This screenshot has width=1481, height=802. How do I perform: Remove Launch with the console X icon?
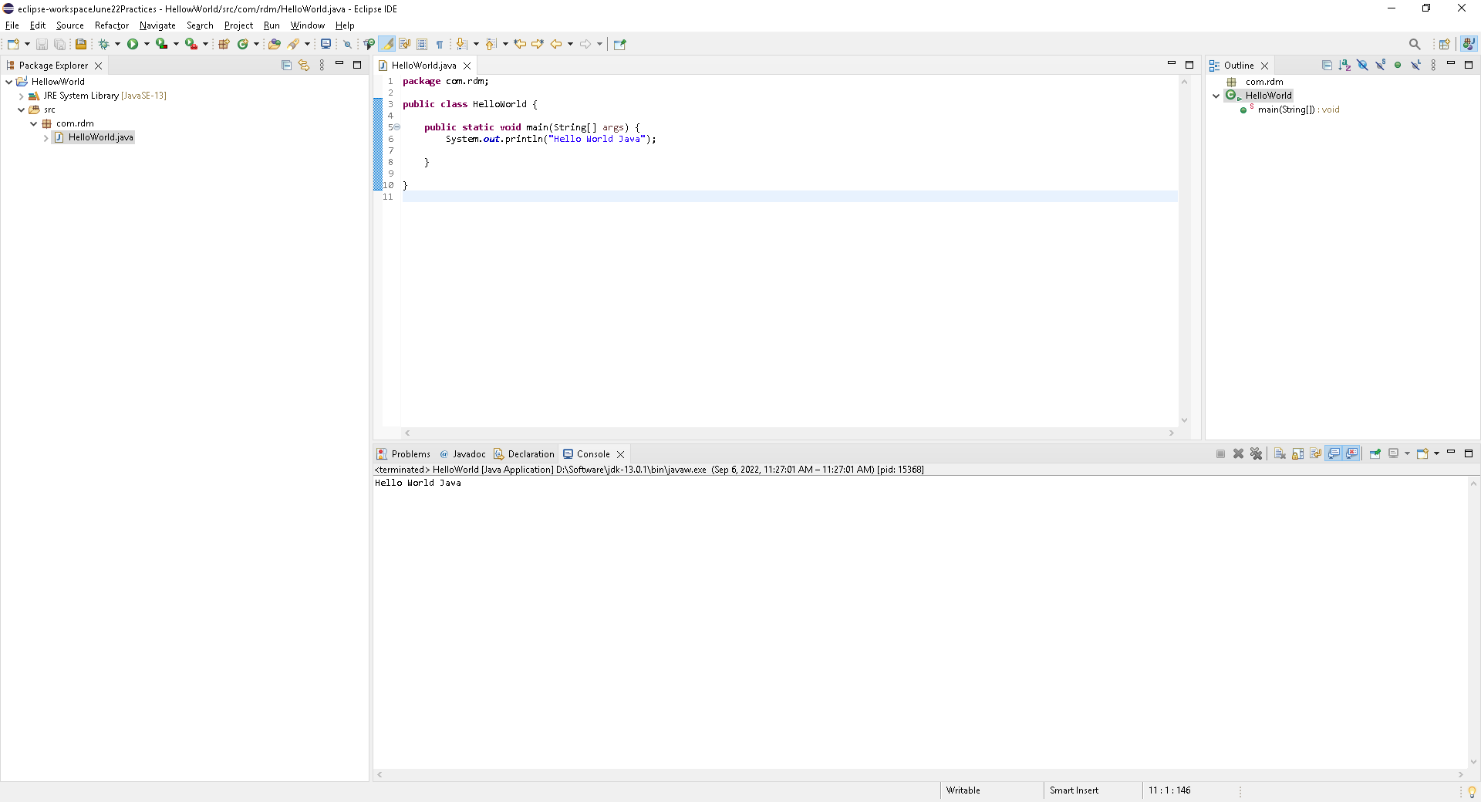pos(1238,454)
